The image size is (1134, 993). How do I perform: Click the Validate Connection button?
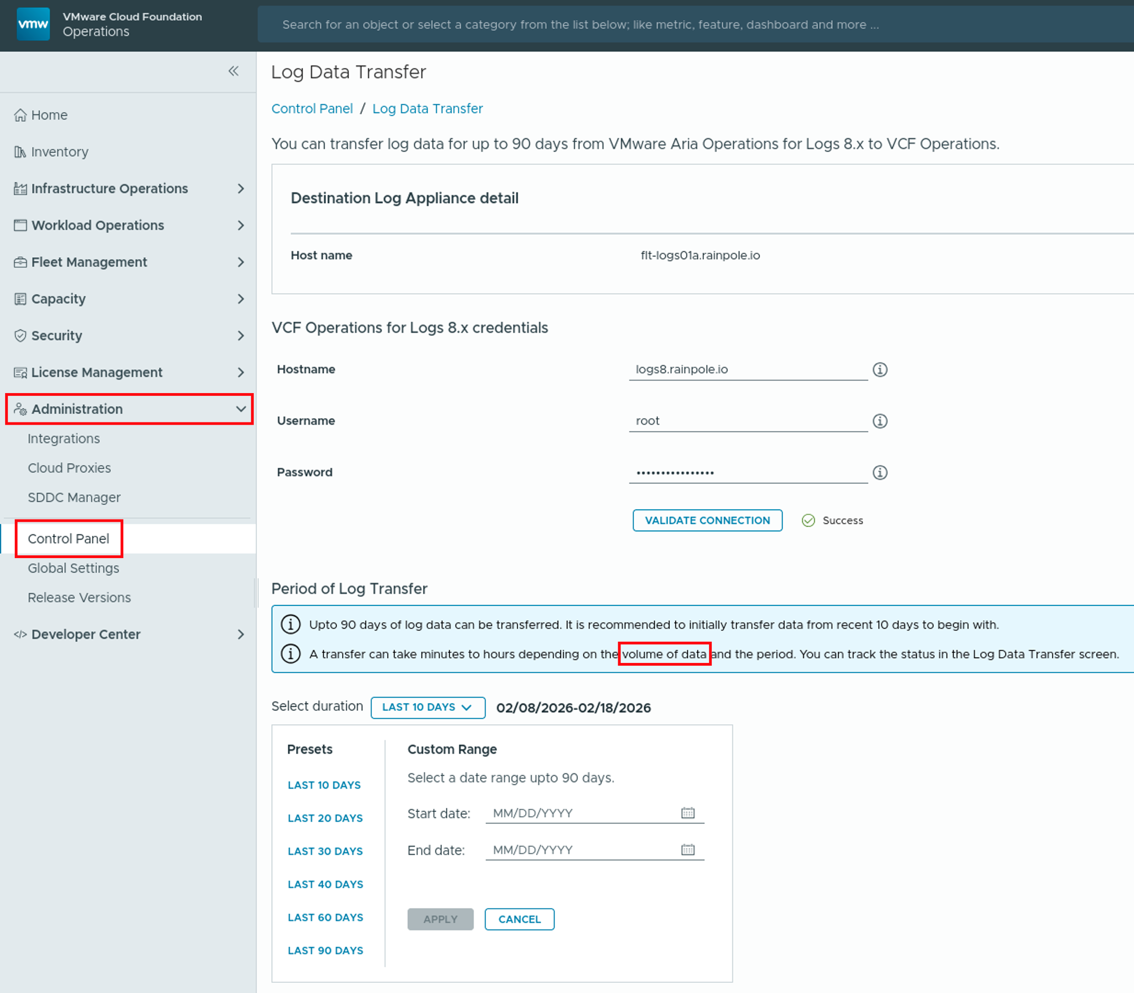coord(707,520)
